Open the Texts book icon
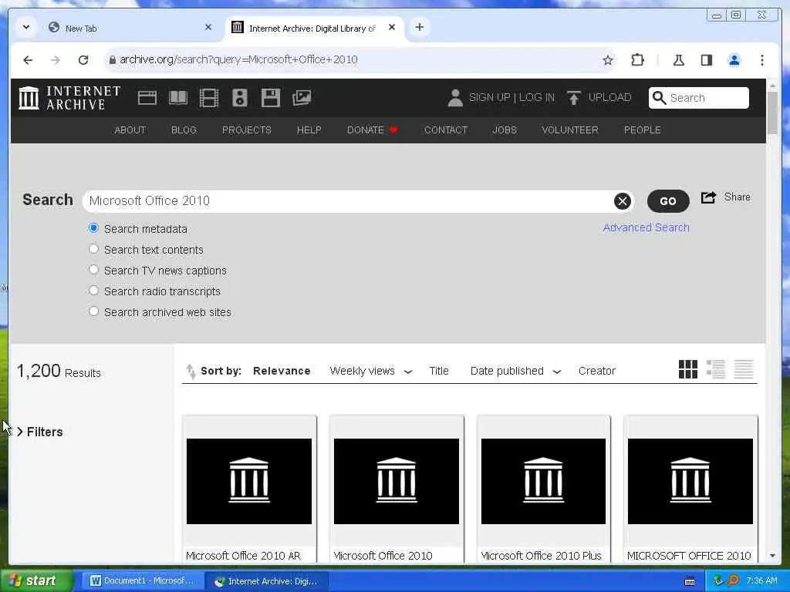Viewport: 790px width, 592px height. (x=178, y=98)
